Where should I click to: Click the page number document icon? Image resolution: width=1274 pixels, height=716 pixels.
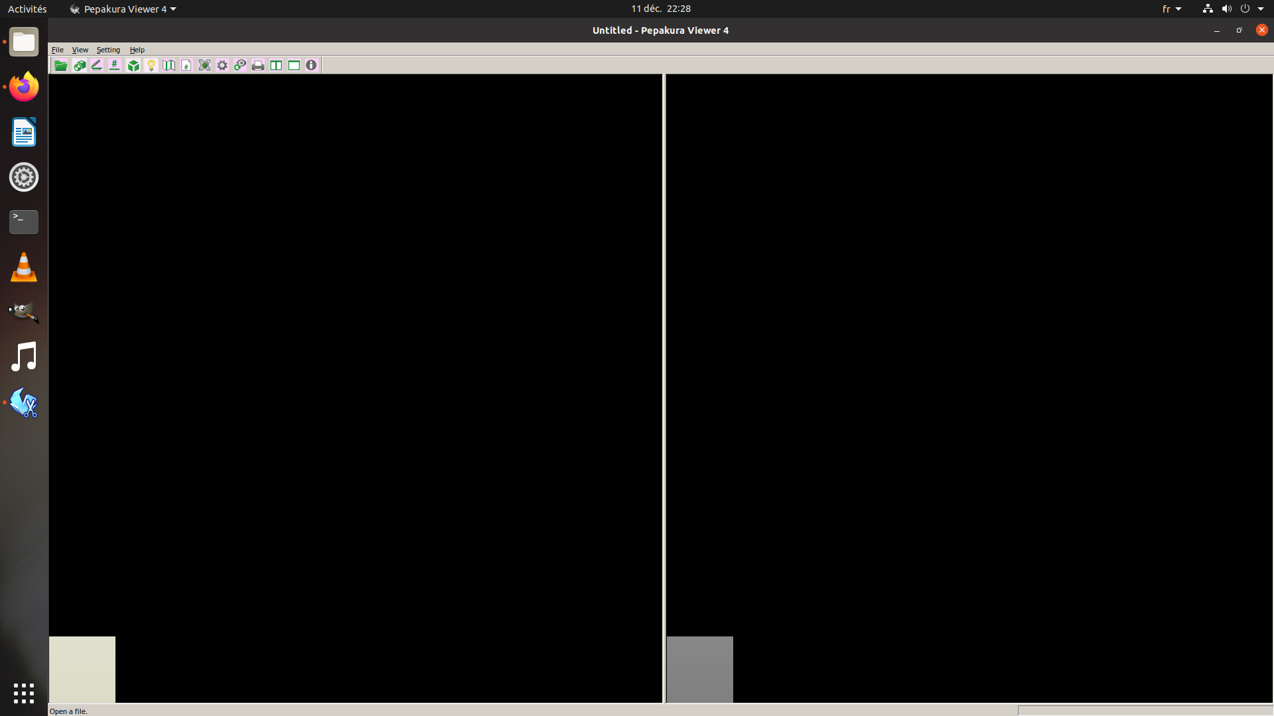(186, 65)
